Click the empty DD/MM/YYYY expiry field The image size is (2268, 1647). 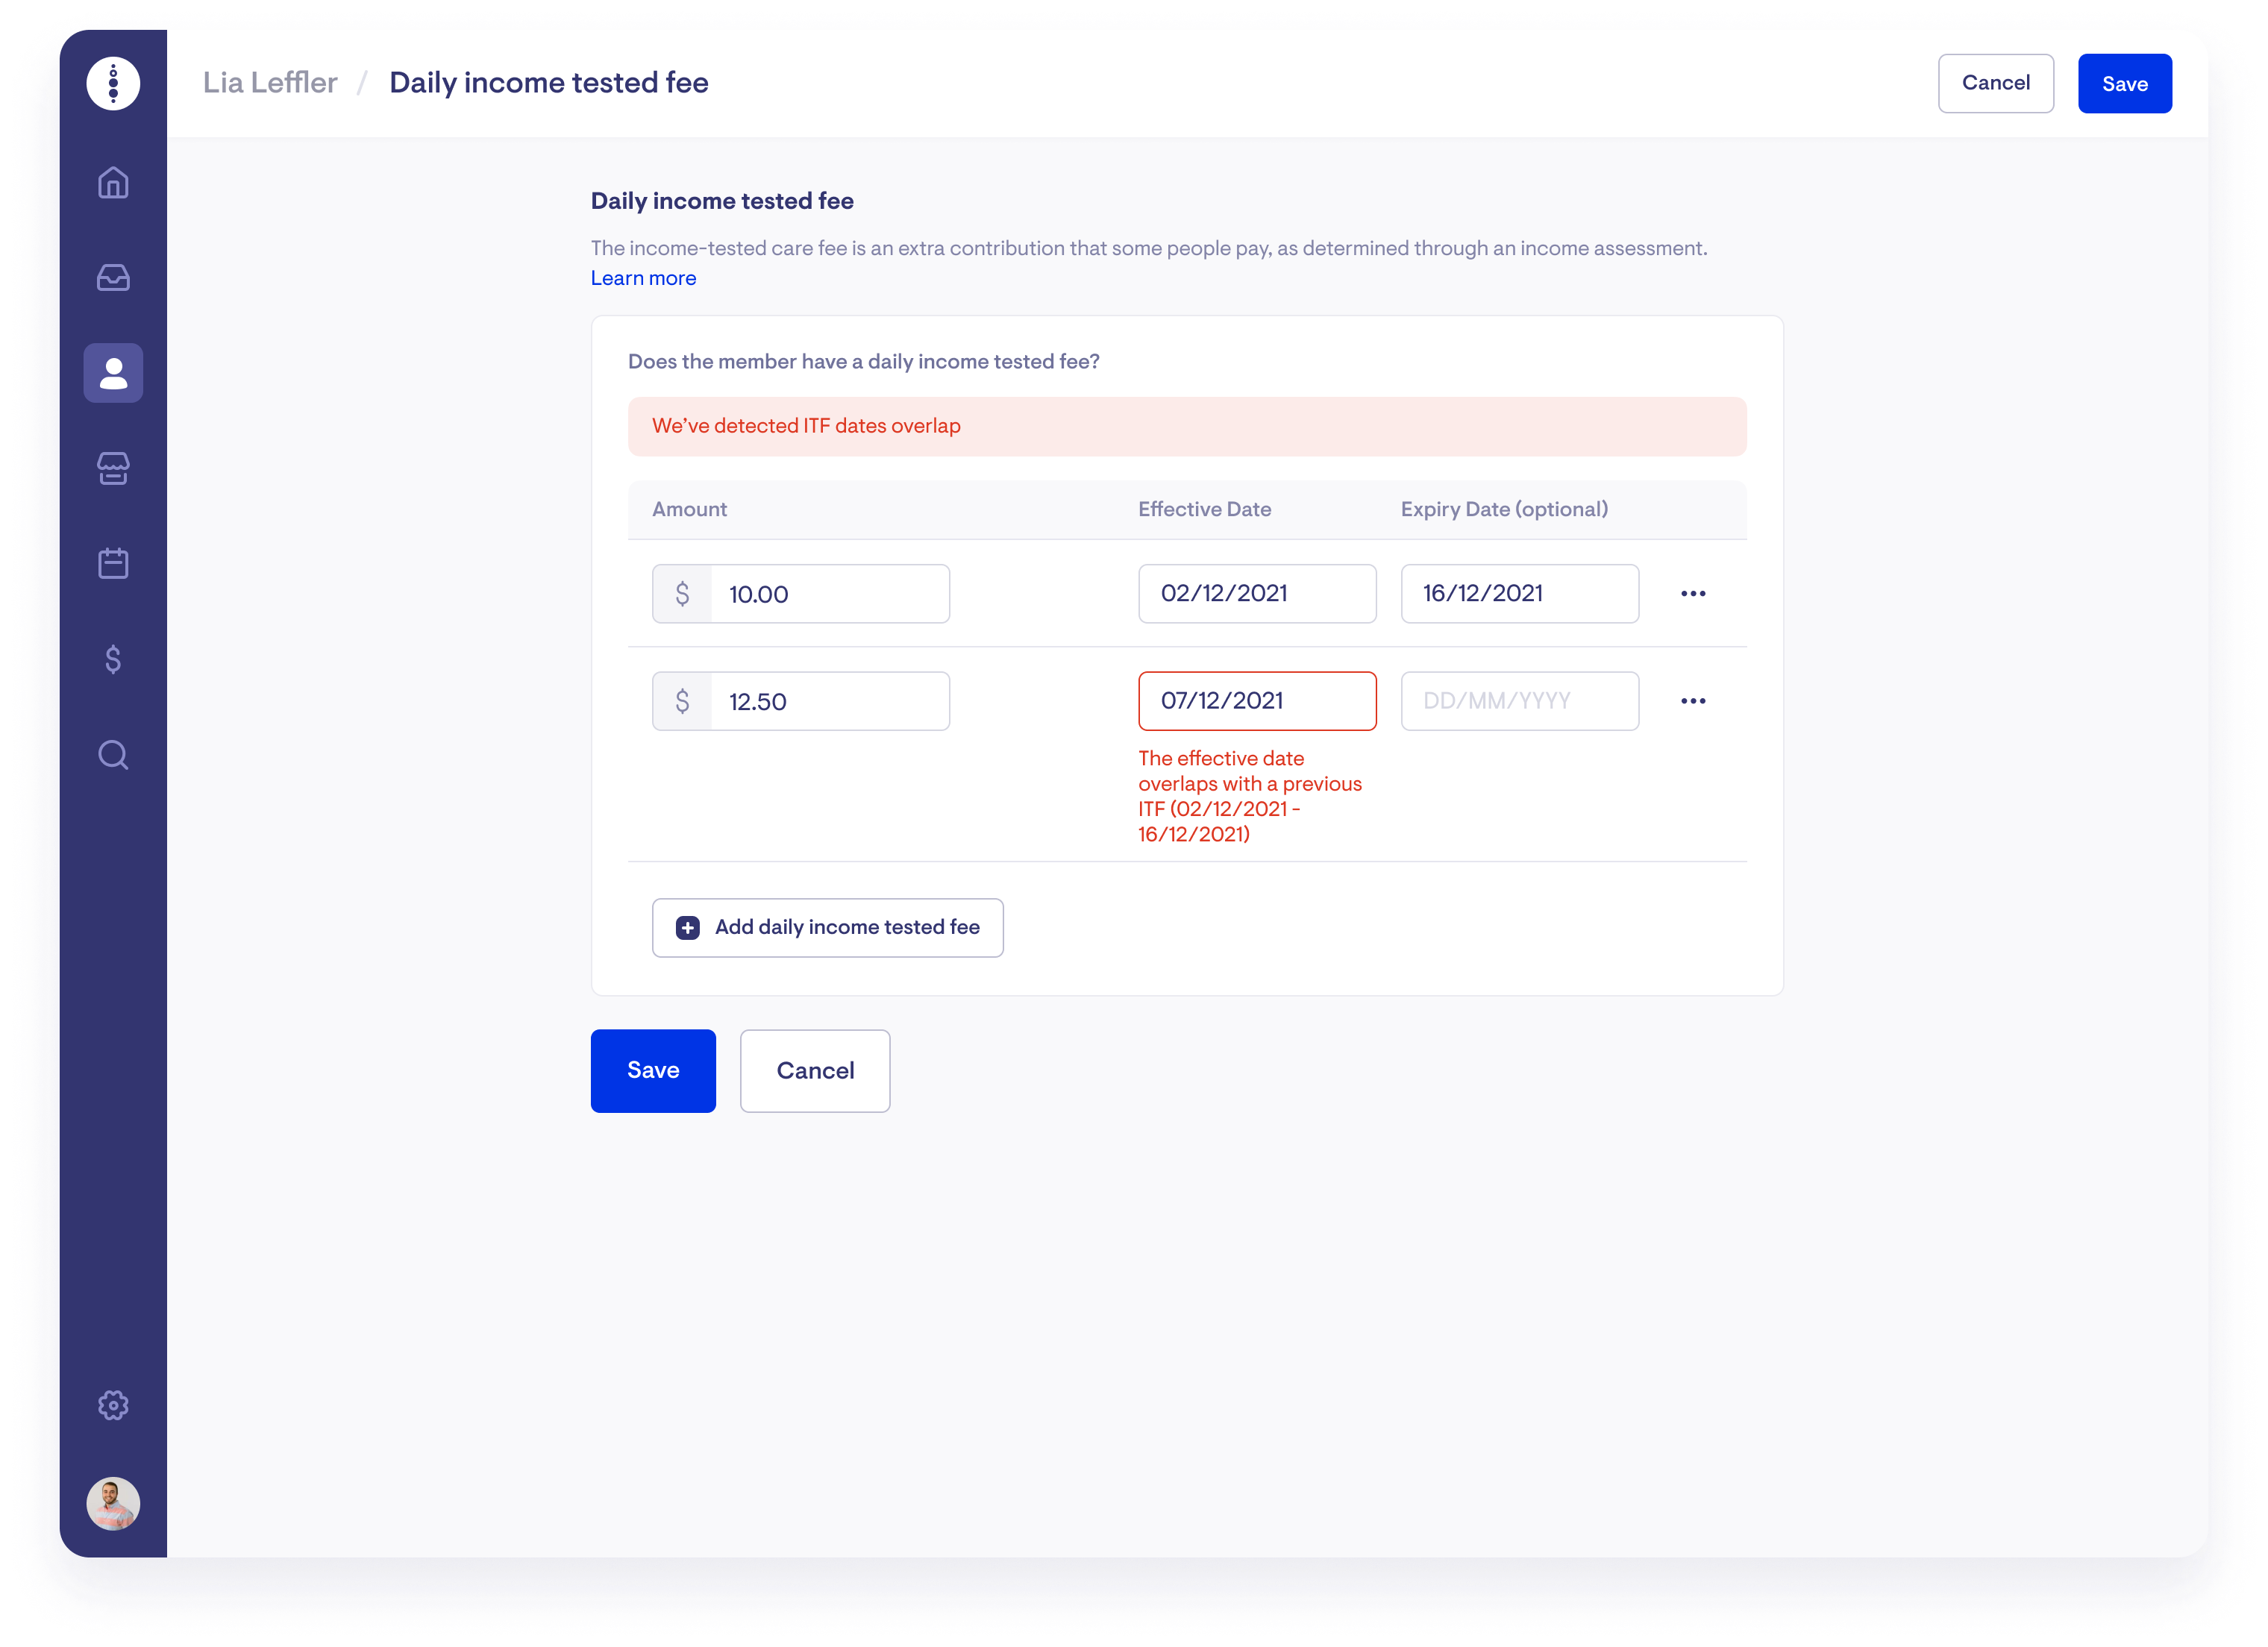pyautogui.click(x=1519, y=701)
